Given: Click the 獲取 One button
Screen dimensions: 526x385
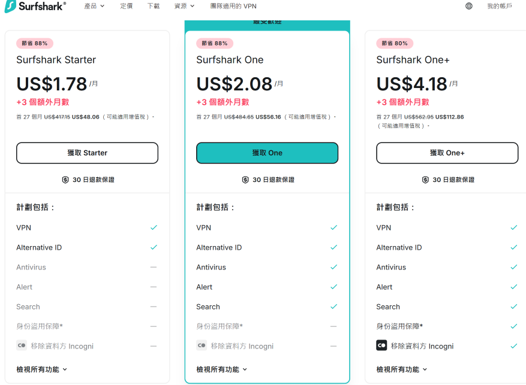Looking at the screenshot, I should coord(267,153).
